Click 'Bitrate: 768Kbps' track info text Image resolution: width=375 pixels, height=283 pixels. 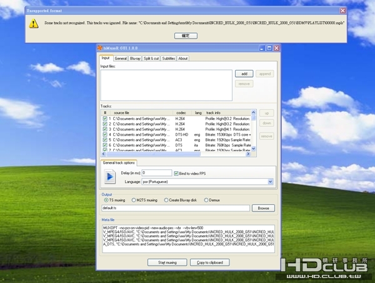coord(217,145)
